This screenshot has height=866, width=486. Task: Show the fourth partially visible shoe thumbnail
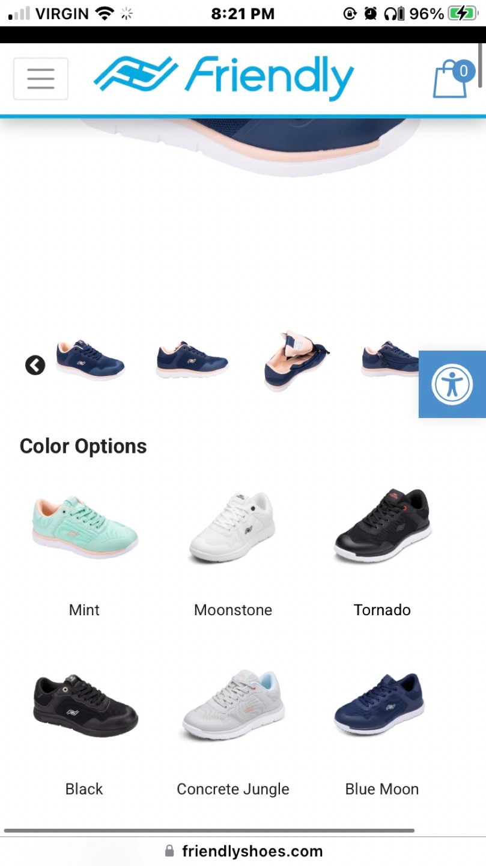[x=390, y=360]
